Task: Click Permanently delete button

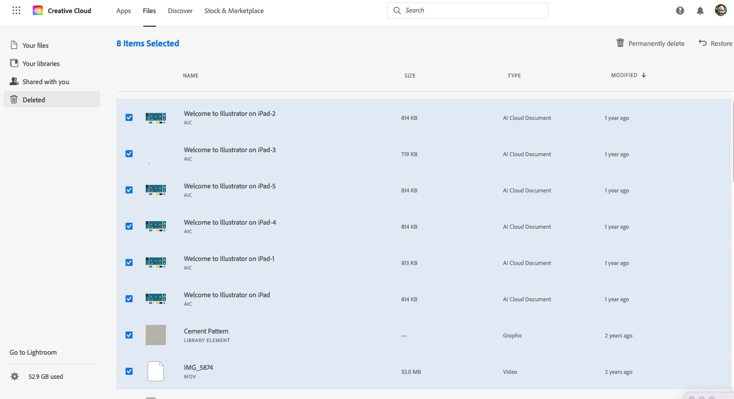Action: 650,43
